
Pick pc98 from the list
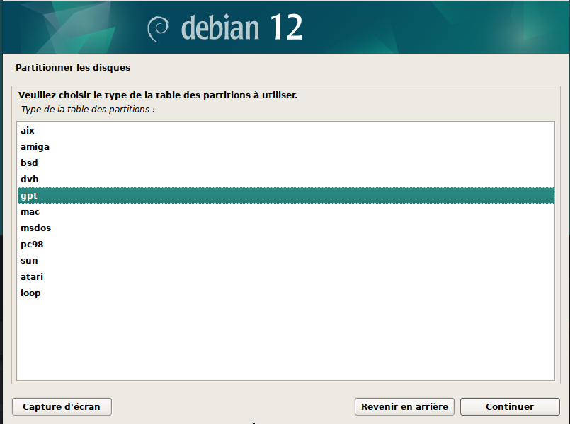pyautogui.click(x=286, y=244)
